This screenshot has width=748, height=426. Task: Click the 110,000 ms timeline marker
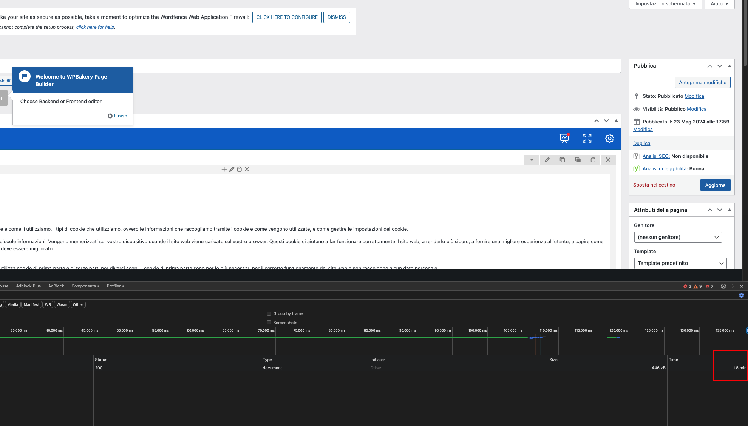(548, 330)
